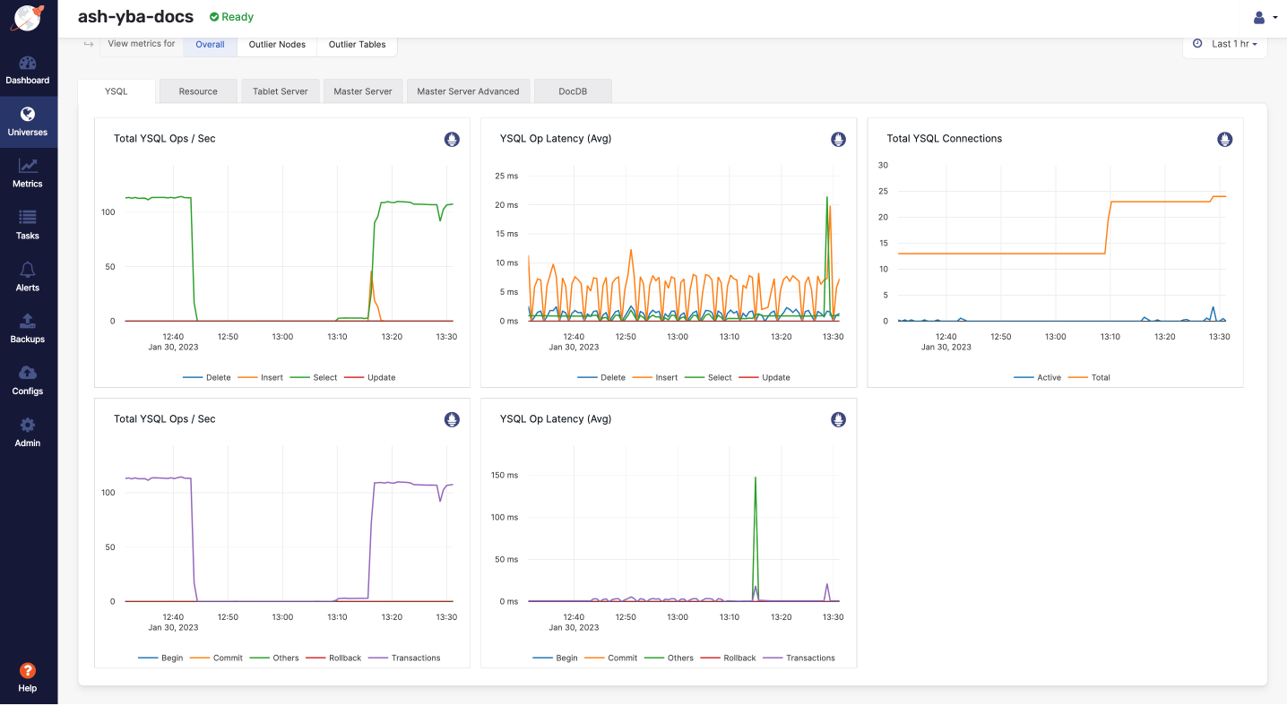Hide the Insert series in YSQL Op Latency legend
Image resolution: width=1287 pixels, height=706 pixels.
660,377
